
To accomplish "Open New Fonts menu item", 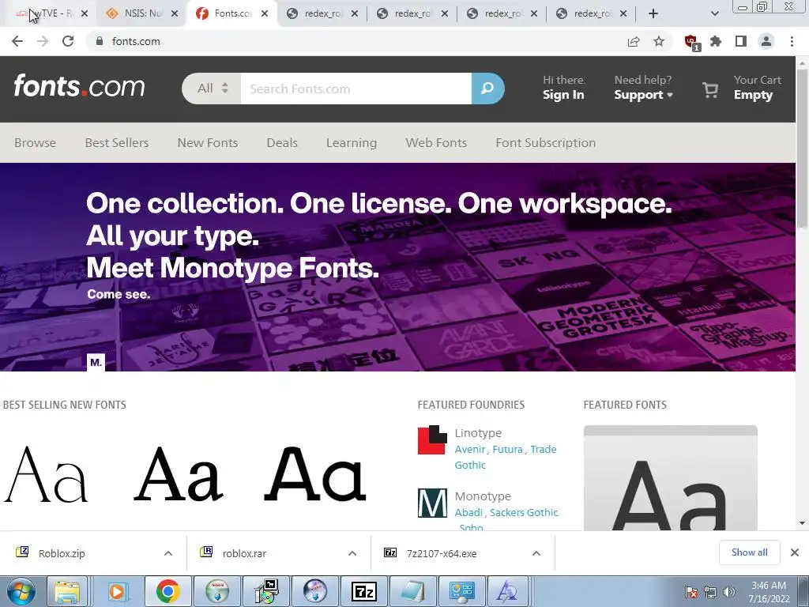I will click(x=208, y=143).
